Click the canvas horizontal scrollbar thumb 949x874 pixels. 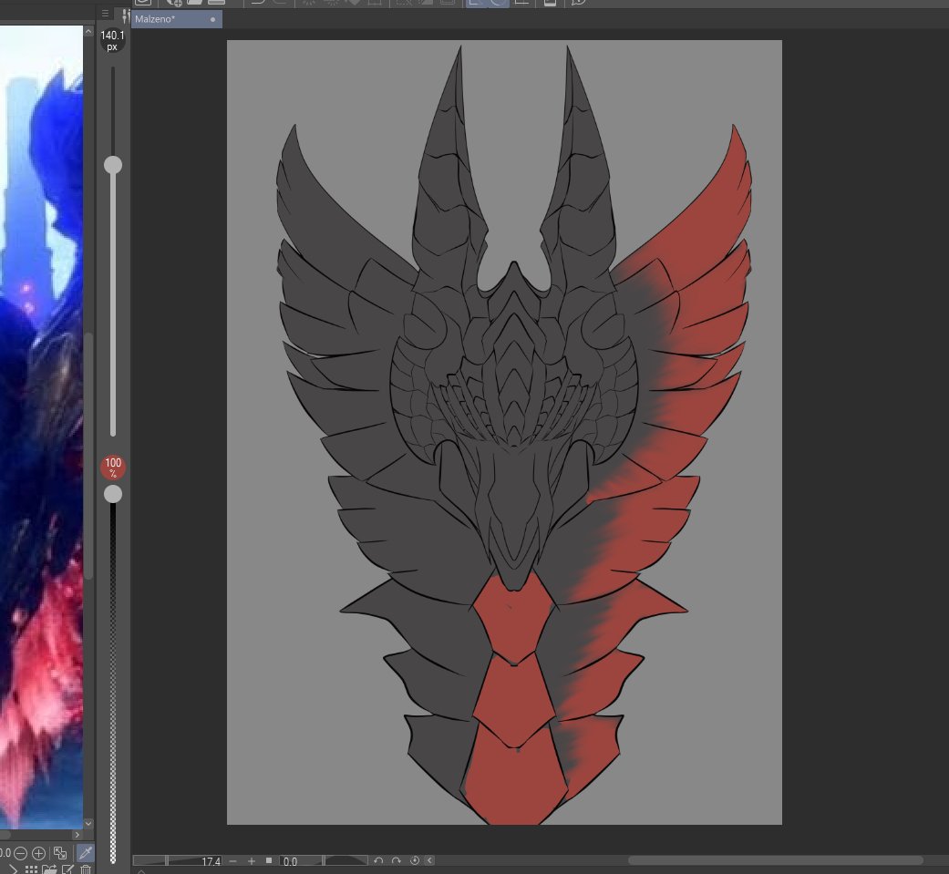click(775, 860)
